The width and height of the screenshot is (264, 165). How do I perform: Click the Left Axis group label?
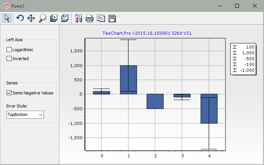(x=14, y=40)
